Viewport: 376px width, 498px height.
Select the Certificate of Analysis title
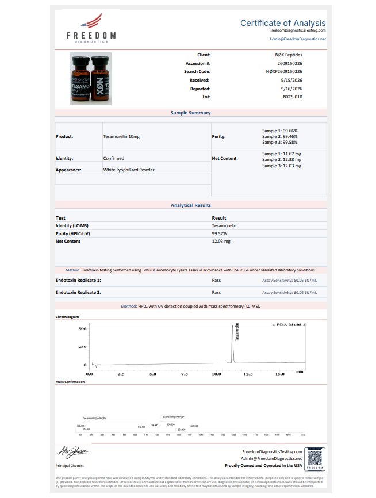pyautogui.click(x=283, y=23)
